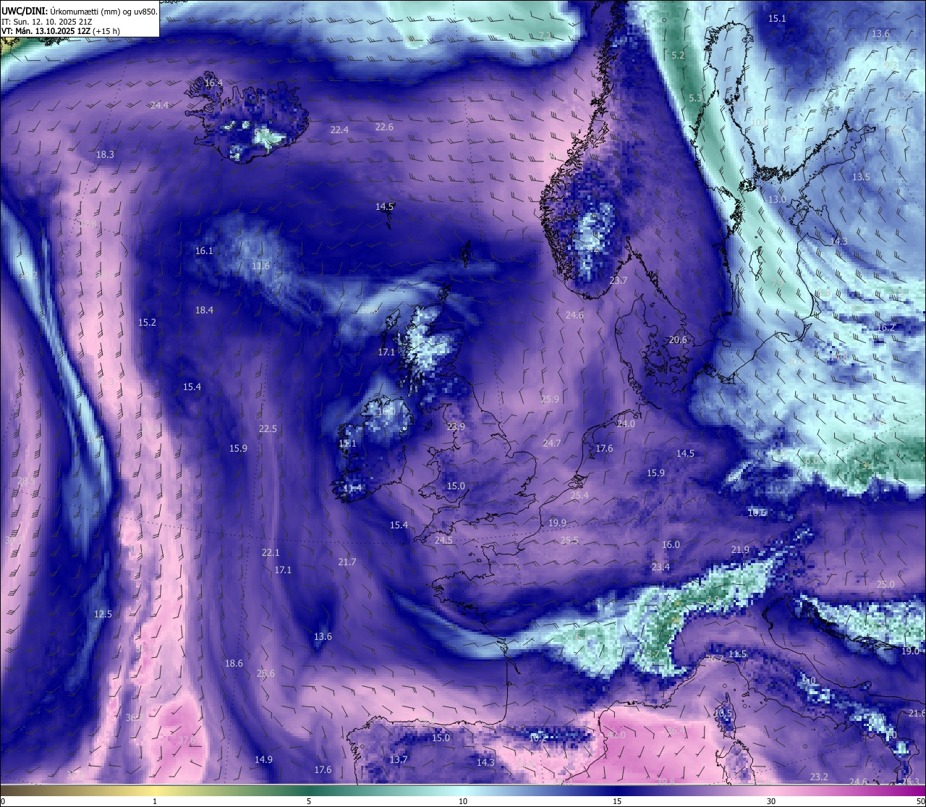Image resolution: width=926 pixels, height=807 pixels.
Task: Click the 16.0 value label
Action: [x=671, y=544]
